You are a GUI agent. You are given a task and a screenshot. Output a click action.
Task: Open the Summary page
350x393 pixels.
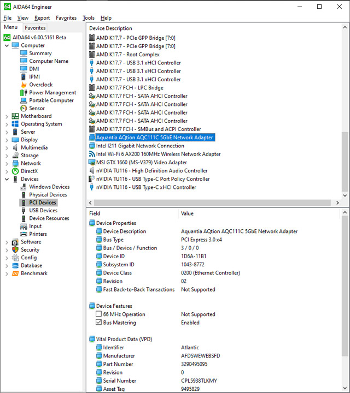coord(40,53)
